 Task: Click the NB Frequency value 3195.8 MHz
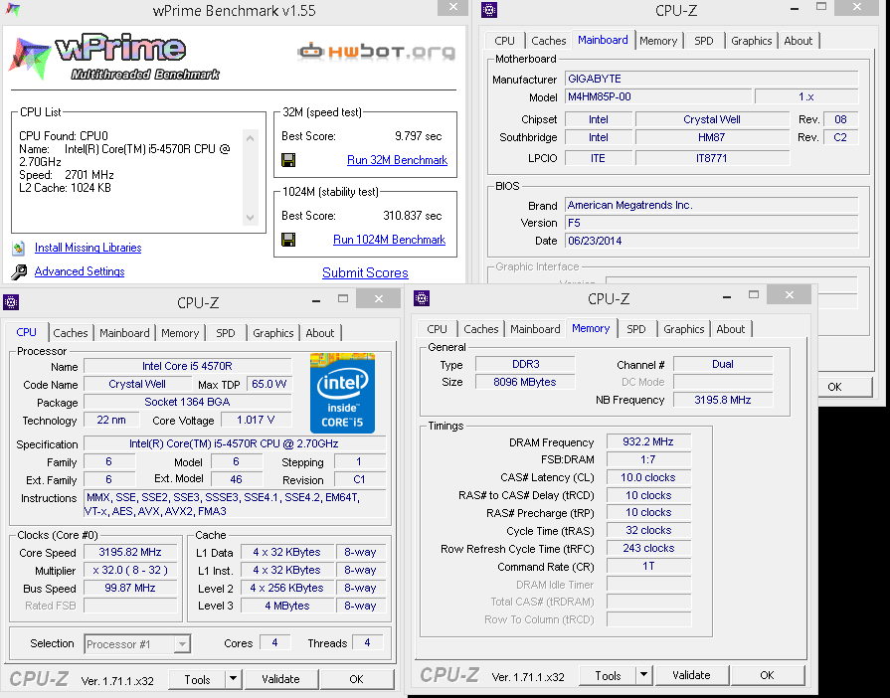point(723,400)
